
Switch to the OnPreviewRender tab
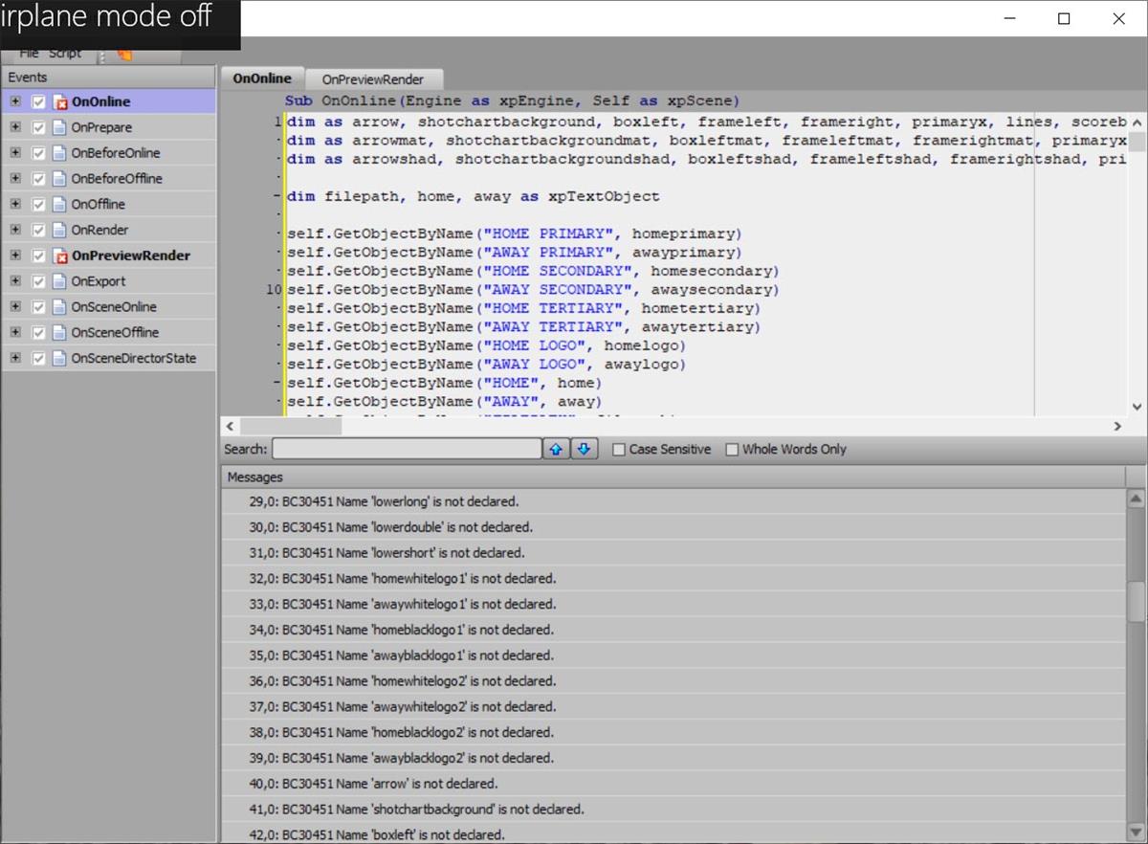(x=372, y=78)
